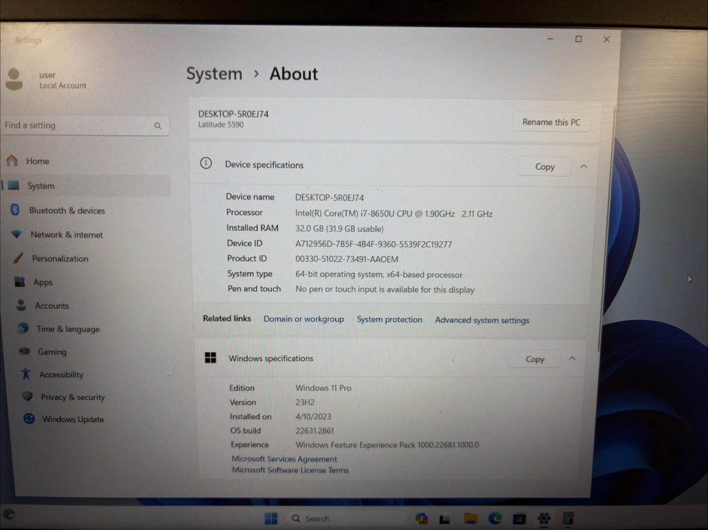
Task: Open File Explorer from the taskbar
Action: [471, 519]
